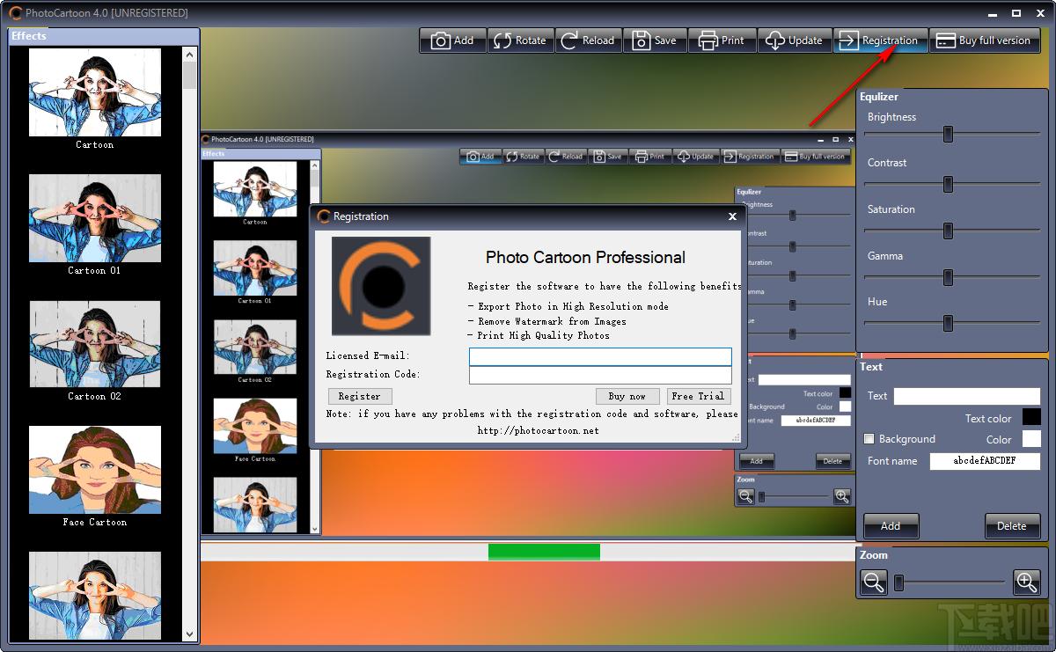
Task: Click the Equlizer panel title
Action: (879, 97)
